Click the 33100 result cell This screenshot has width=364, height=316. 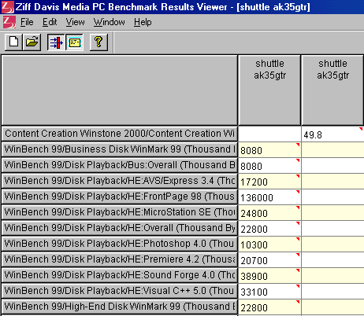coord(269,292)
